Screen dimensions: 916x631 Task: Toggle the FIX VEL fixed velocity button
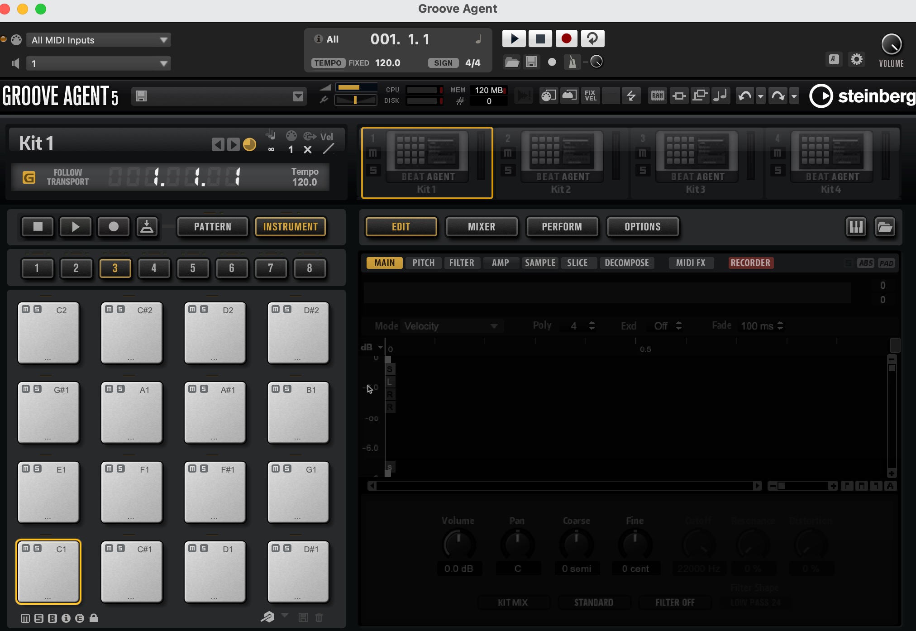[x=590, y=96]
